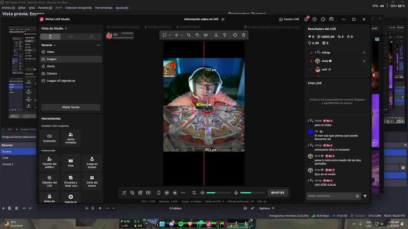
Task: Open Favorito del público tool
Action: coord(49,163)
